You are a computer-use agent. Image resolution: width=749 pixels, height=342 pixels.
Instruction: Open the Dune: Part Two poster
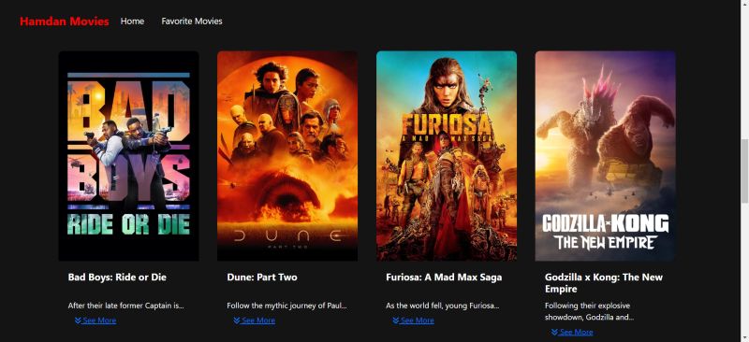point(287,156)
